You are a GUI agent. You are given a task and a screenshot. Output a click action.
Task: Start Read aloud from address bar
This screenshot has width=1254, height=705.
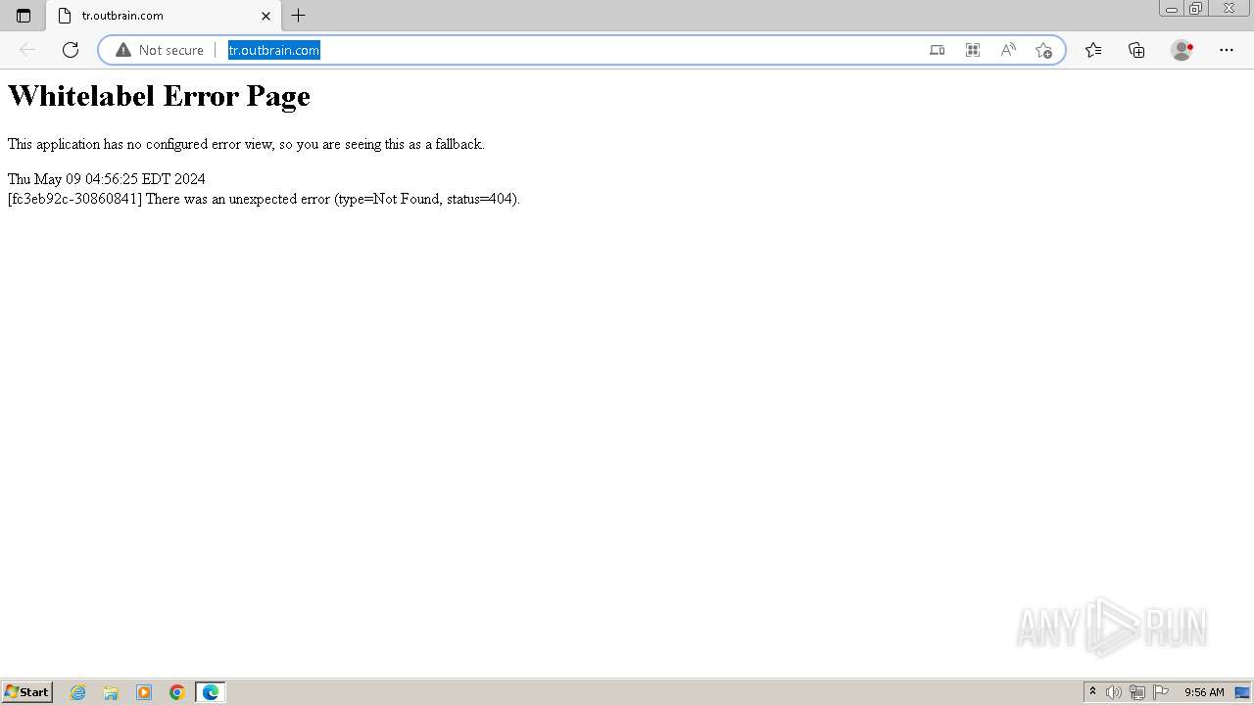point(1008,50)
